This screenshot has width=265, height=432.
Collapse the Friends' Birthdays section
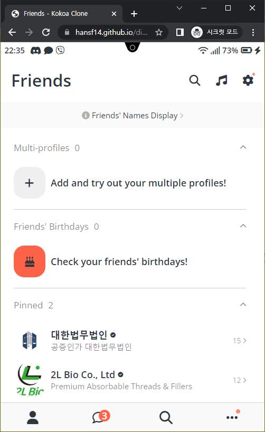click(243, 226)
